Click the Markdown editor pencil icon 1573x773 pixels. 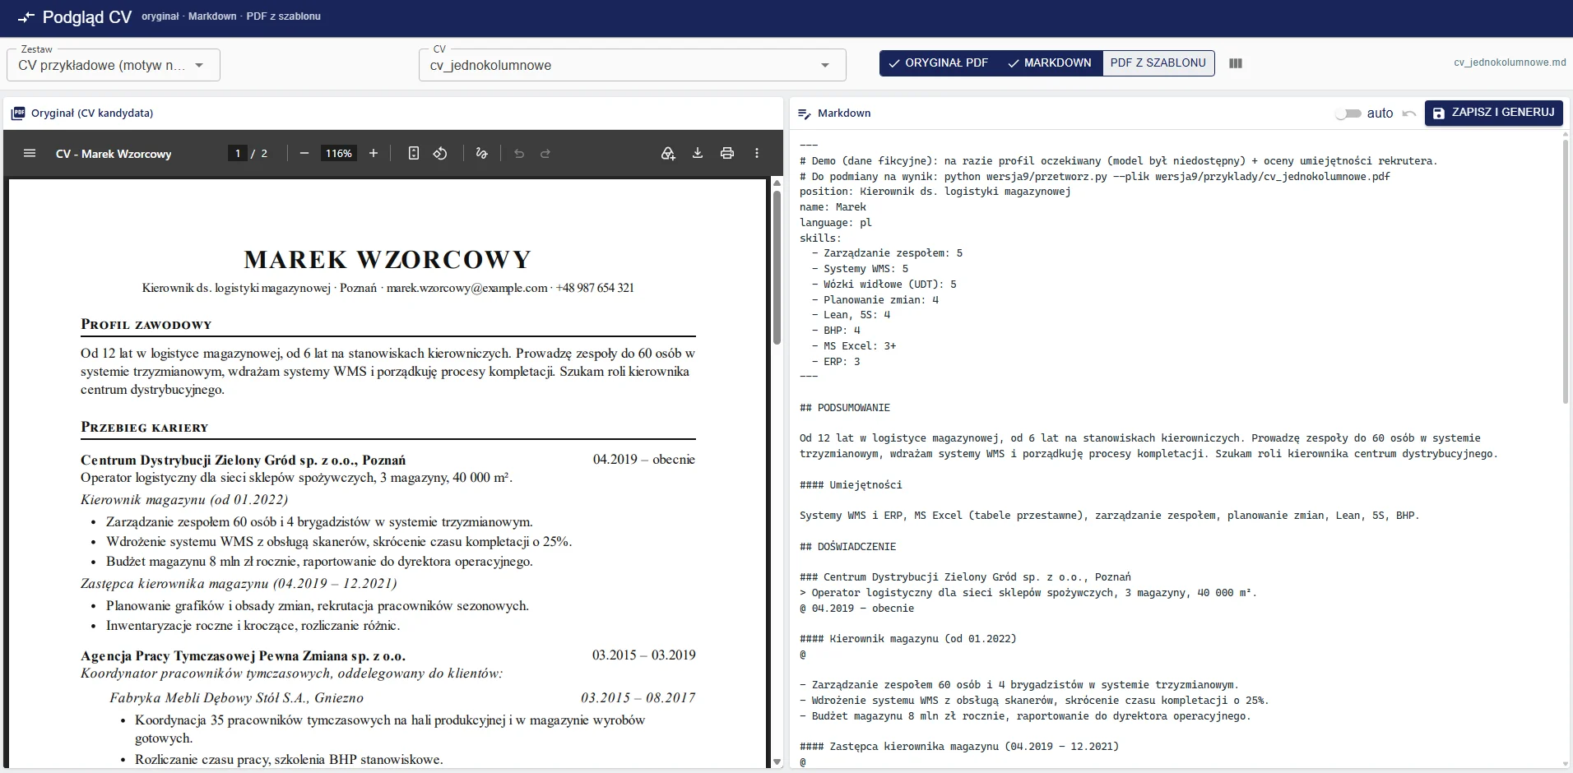click(805, 113)
